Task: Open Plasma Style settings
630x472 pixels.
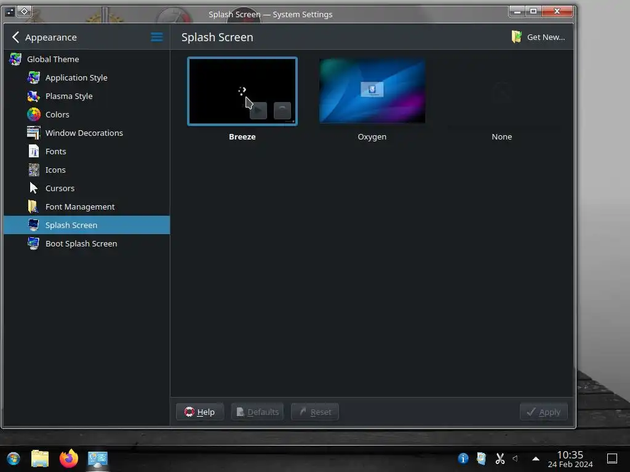Action: tap(87, 96)
